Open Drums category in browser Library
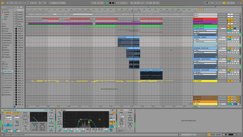 (x=6, y=31)
